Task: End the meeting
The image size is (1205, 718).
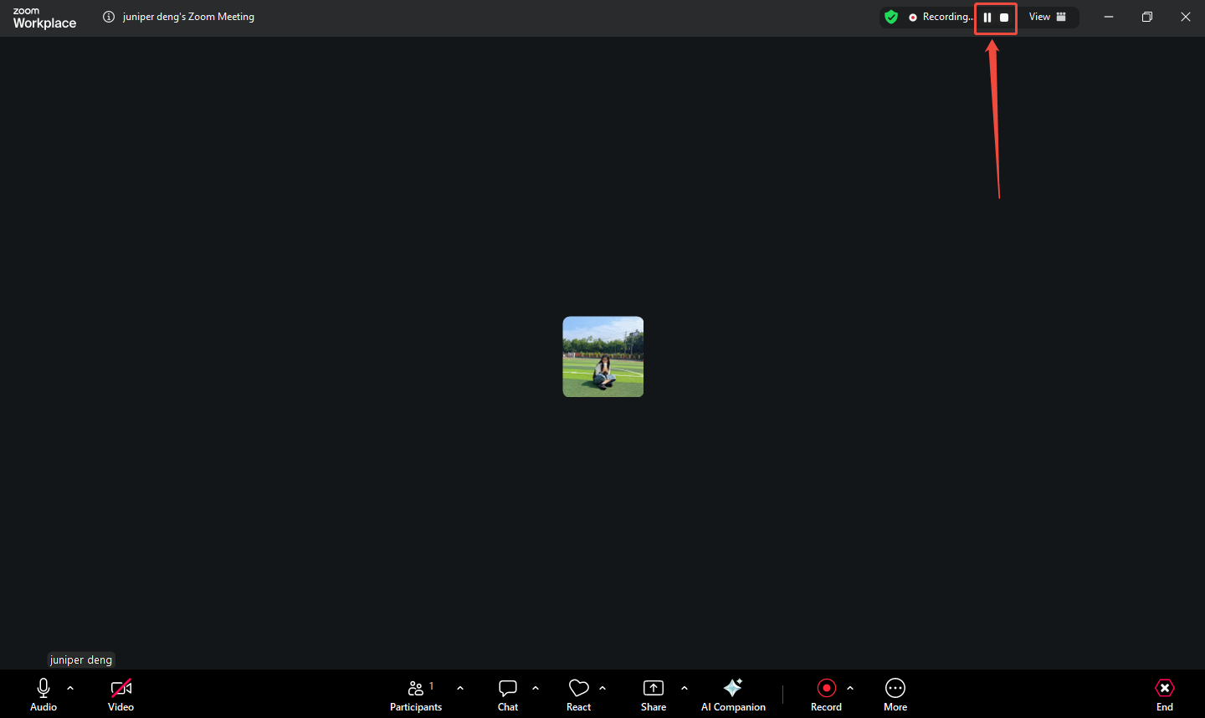Action: tap(1165, 694)
